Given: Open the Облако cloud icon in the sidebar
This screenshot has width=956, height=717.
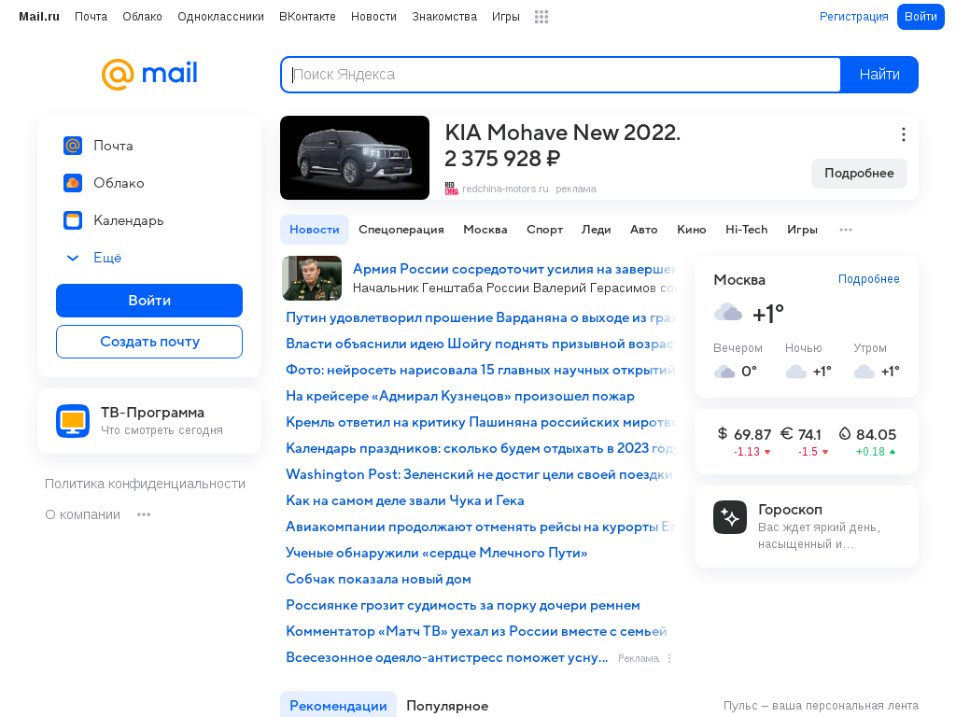Looking at the screenshot, I should [73, 183].
